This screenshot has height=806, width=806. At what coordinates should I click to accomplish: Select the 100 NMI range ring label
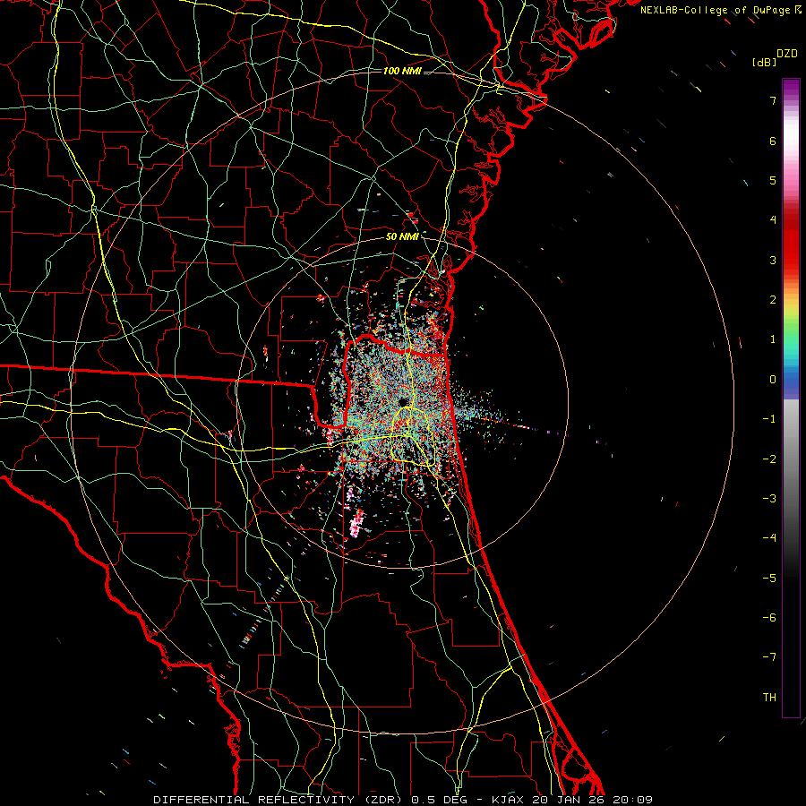click(402, 71)
